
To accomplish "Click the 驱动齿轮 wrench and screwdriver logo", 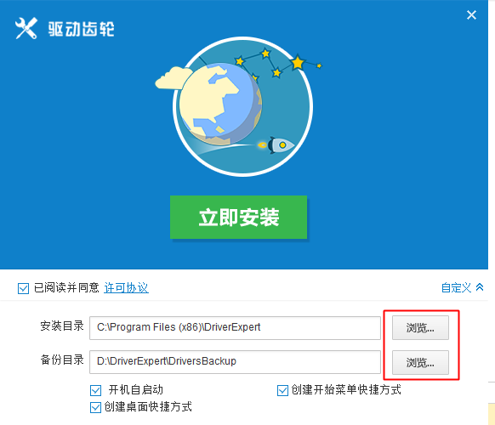I will (x=26, y=28).
